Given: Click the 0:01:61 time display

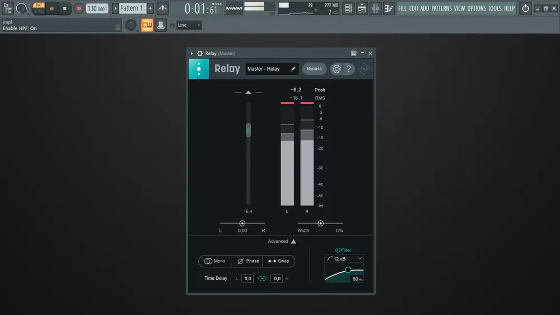Looking at the screenshot, I should 202,8.
